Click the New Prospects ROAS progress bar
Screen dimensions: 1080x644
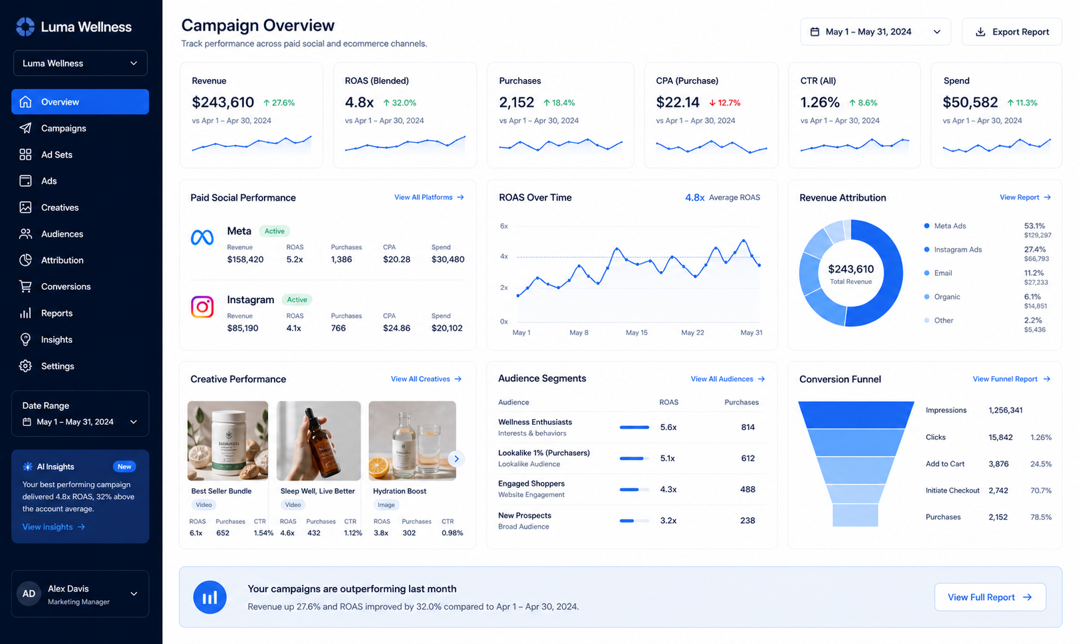[634, 521]
